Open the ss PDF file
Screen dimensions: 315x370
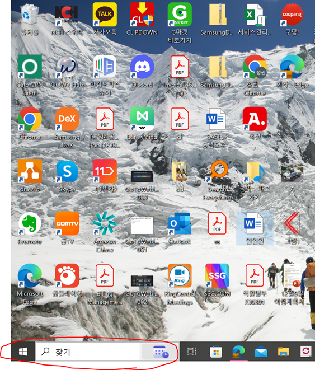[x=217, y=223]
